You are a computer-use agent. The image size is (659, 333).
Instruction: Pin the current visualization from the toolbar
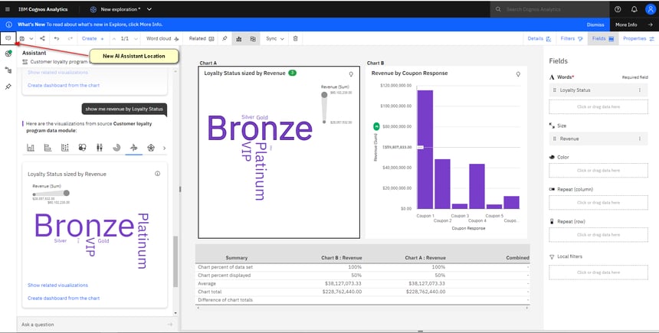[225, 38]
